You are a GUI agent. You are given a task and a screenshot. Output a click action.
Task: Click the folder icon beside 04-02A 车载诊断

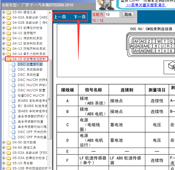click(9, 18)
